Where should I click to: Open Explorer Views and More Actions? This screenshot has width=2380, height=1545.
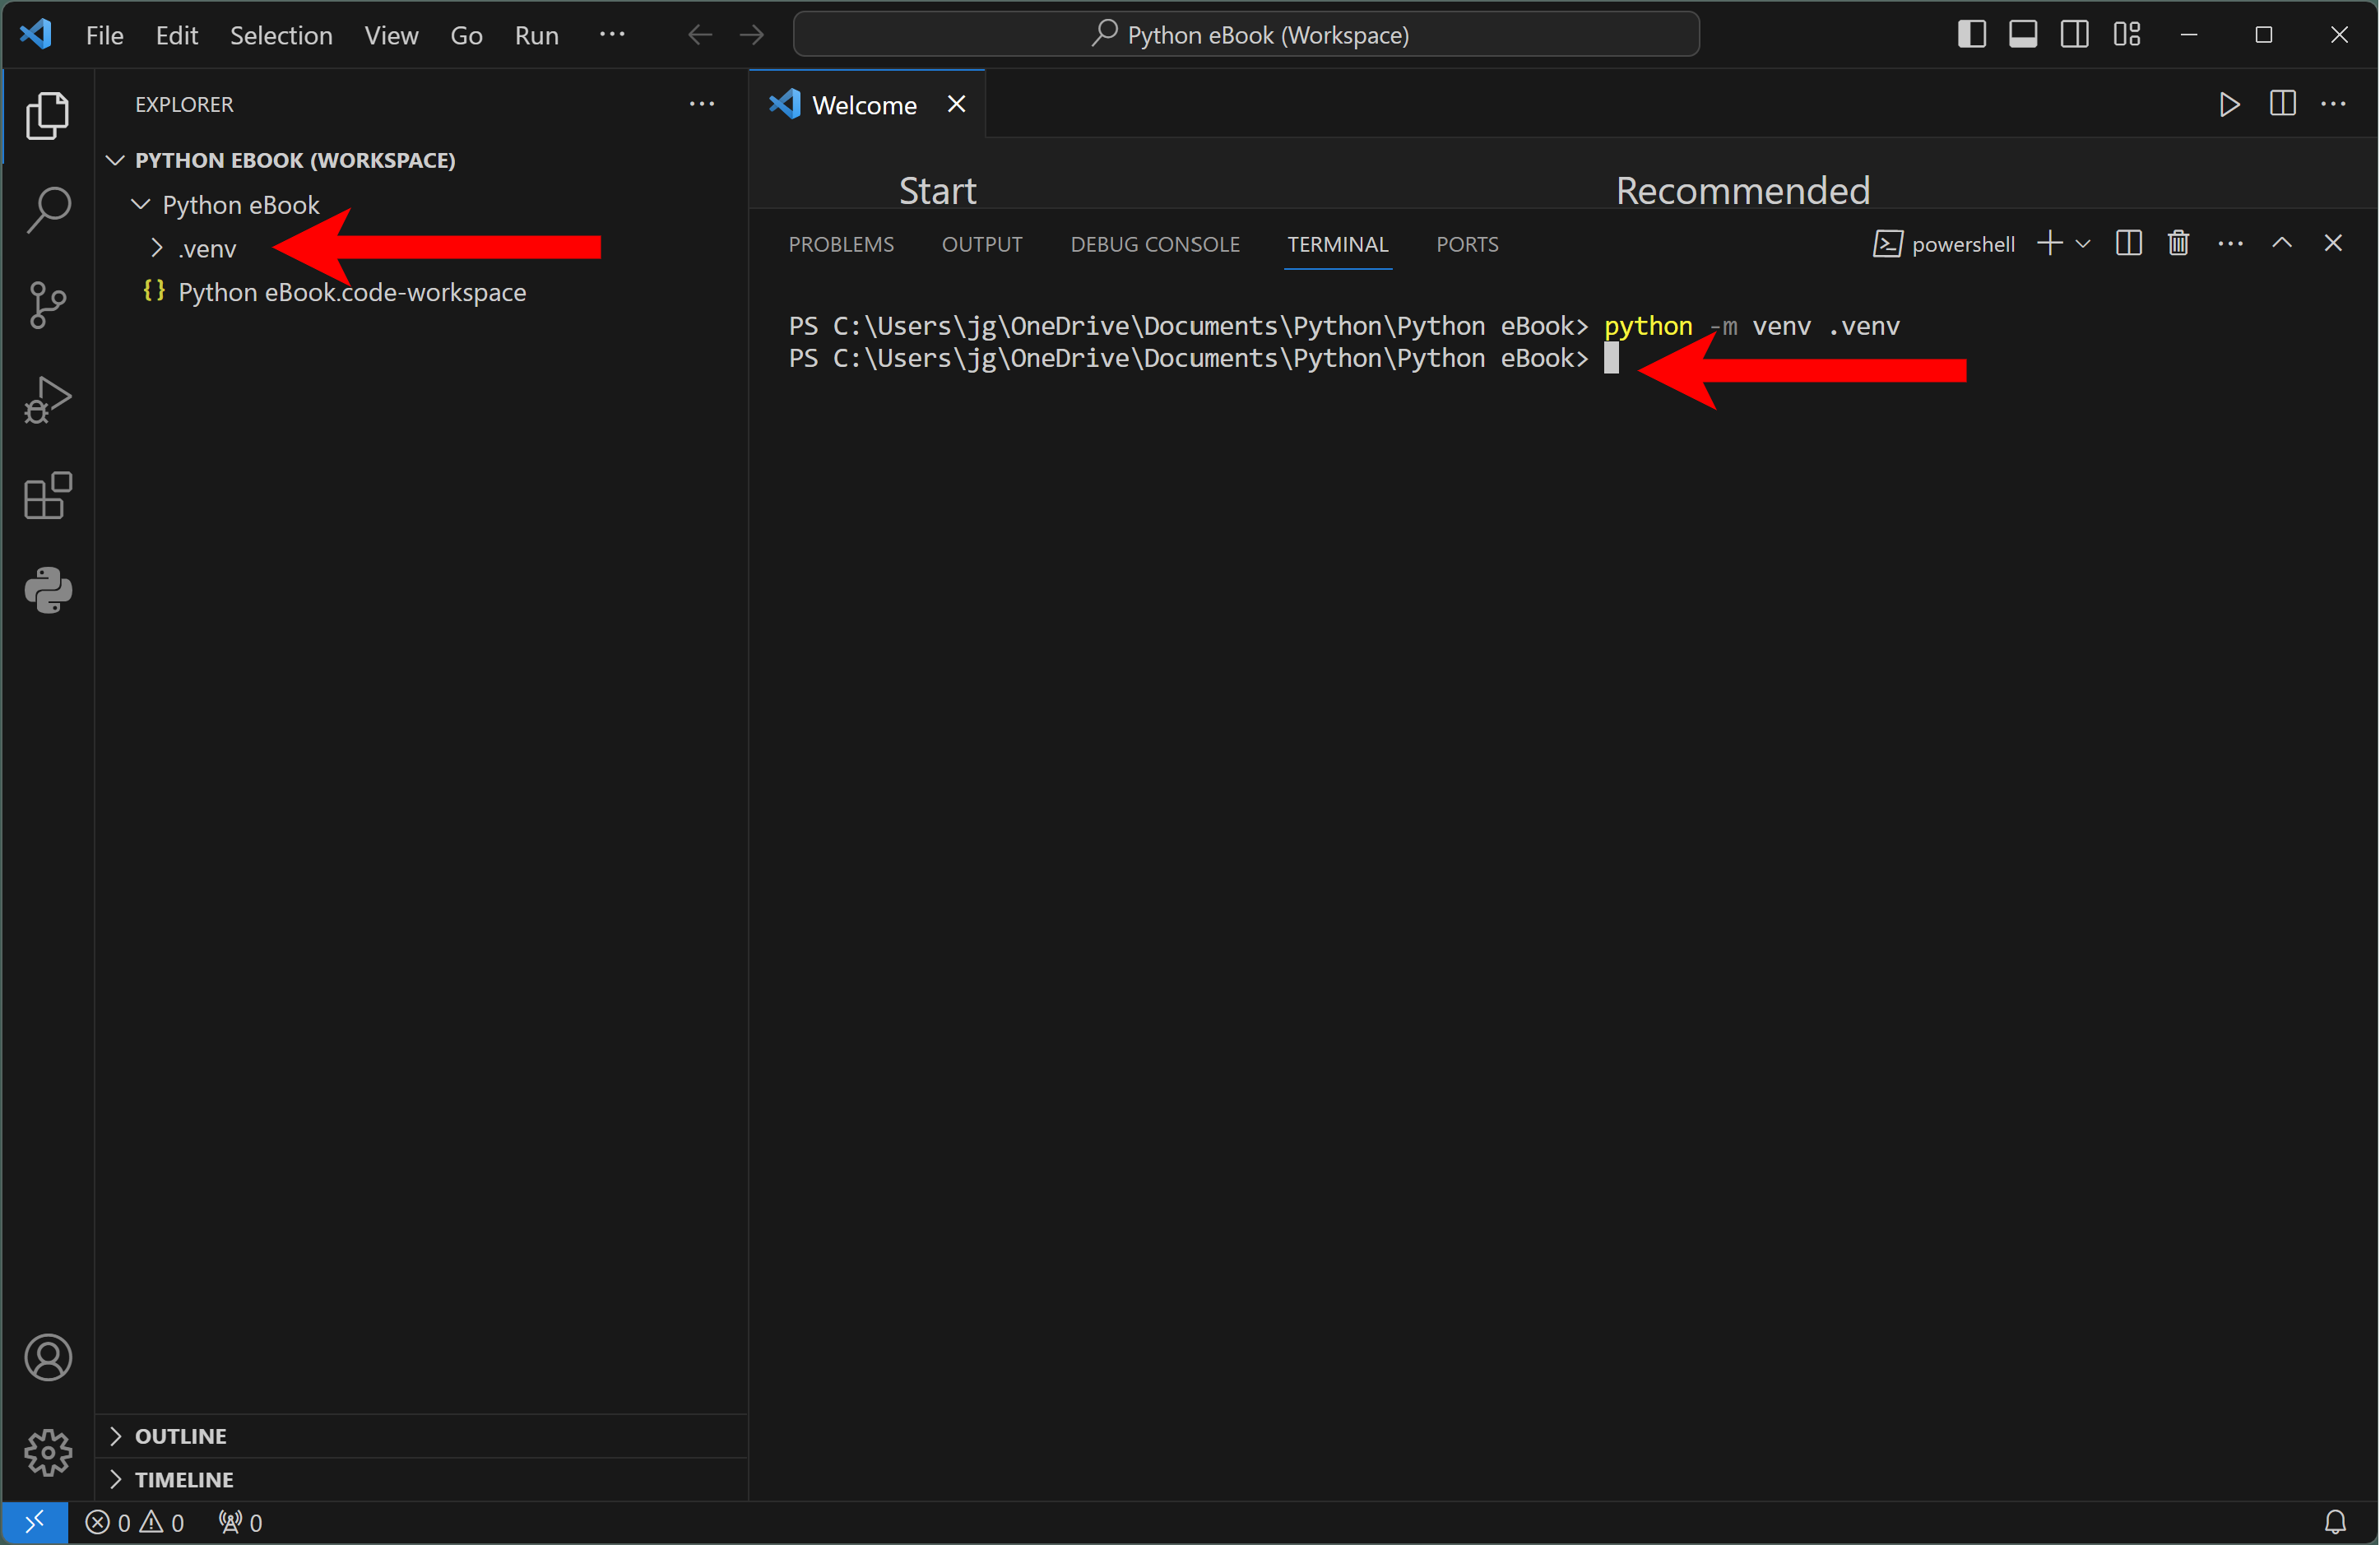click(702, 104)
